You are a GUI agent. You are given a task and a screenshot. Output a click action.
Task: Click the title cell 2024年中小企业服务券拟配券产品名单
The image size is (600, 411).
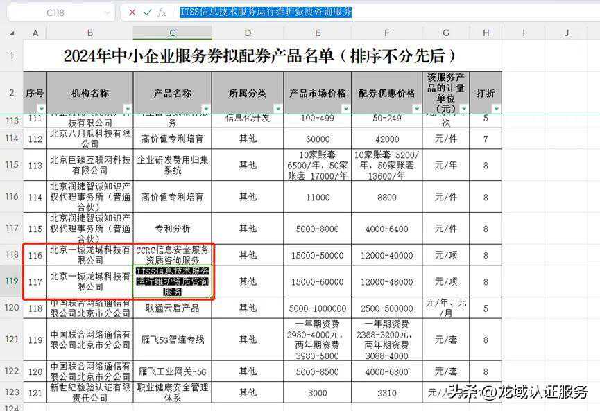coord(261,56)
